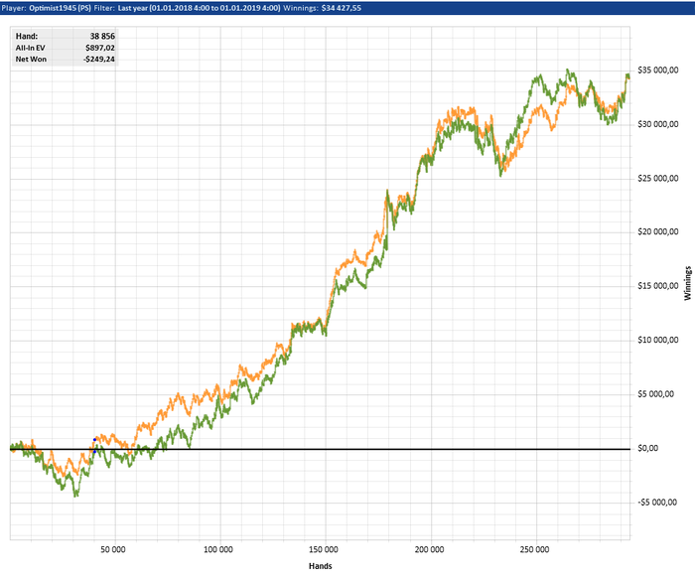Click the "$15 000,00" axis label
The image size is (695, 581).
tap(658, 286)
